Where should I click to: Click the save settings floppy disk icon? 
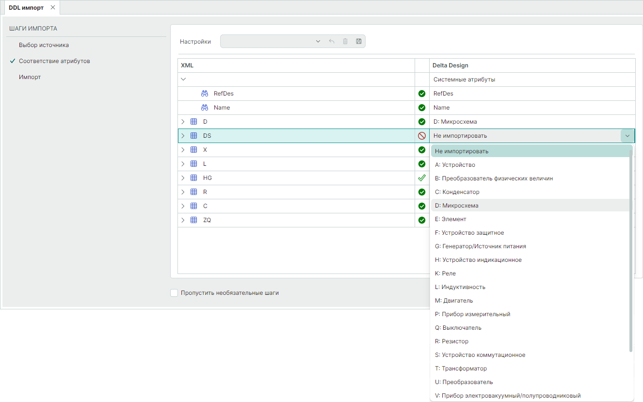359,41
